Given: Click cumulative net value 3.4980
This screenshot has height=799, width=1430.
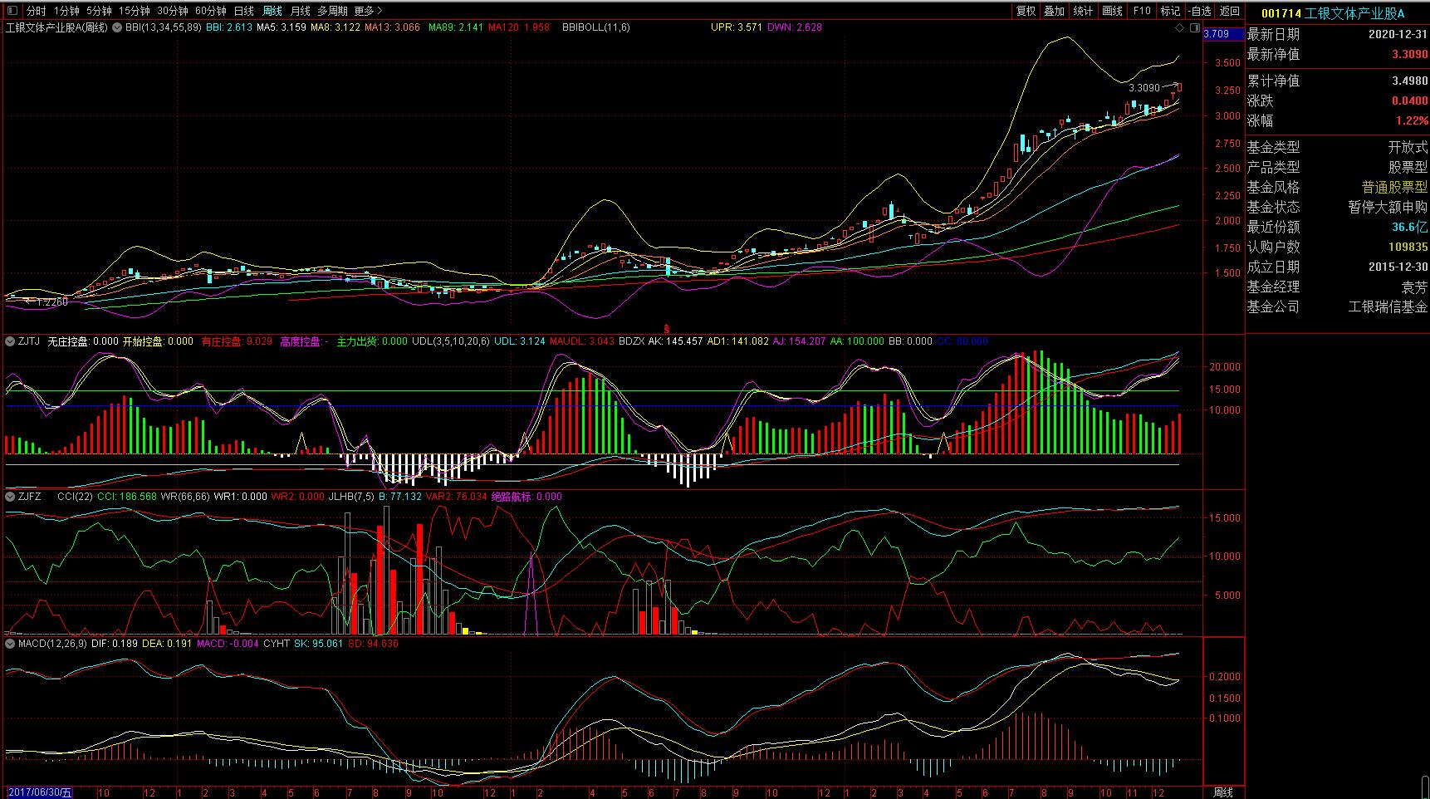Looking at the screenshot, I should [x=1410, y=81].
